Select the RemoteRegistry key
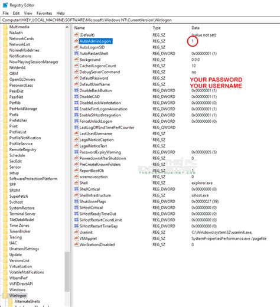 point(23,149)
